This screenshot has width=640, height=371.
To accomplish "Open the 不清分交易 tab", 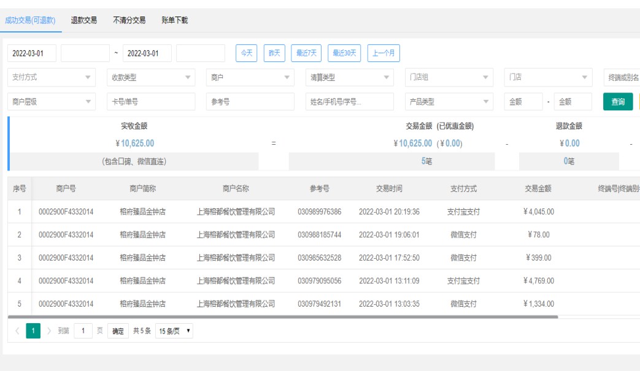I will click(x=129, y=20).
